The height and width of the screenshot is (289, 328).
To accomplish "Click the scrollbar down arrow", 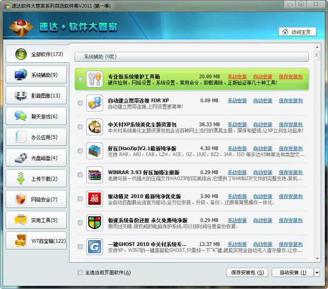I will click(317, 259).
